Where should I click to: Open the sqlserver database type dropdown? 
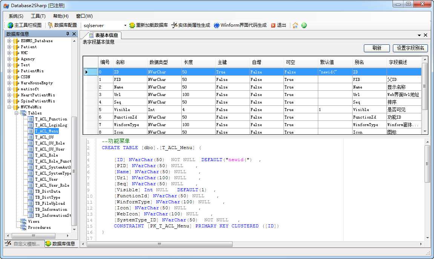coord(125,26)
